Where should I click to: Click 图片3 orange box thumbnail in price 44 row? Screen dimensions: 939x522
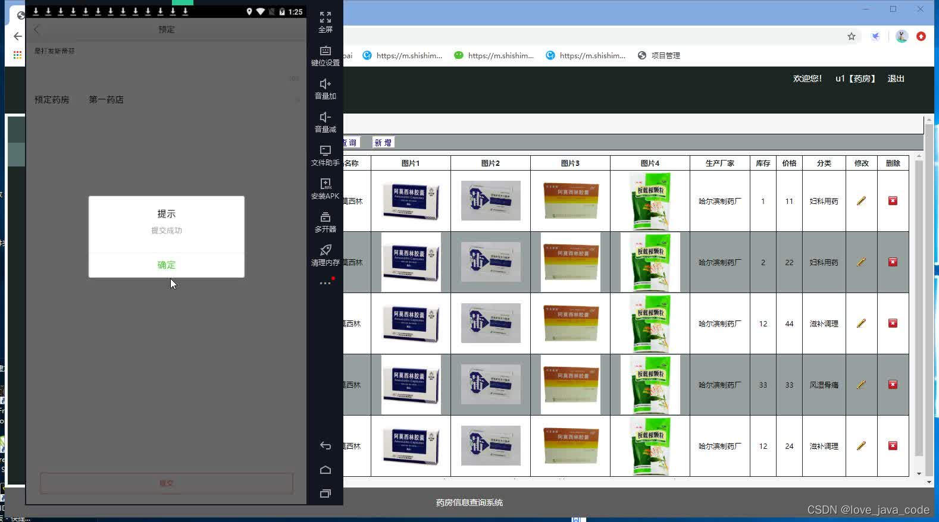(570, 323)
